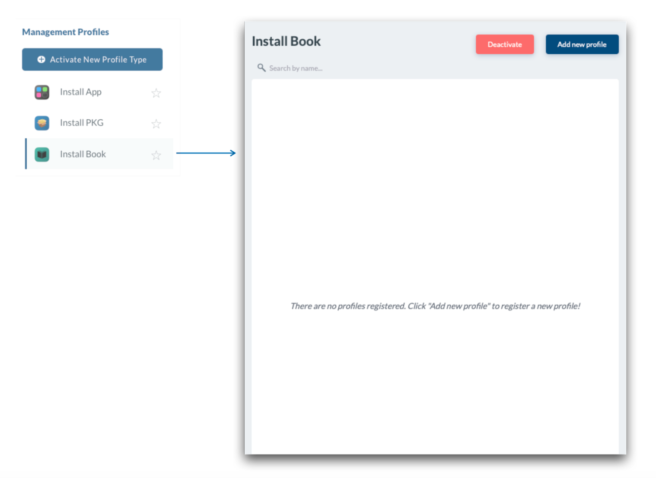
Task: Click the no profiles registered message
Action: (435, 306)
